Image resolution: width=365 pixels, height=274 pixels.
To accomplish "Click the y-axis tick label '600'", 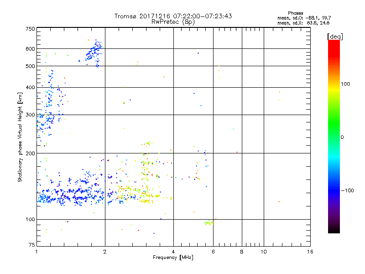I will (30, 49).
